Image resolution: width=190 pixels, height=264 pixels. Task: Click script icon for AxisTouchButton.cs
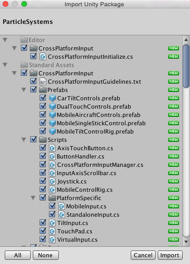(52, 148)
